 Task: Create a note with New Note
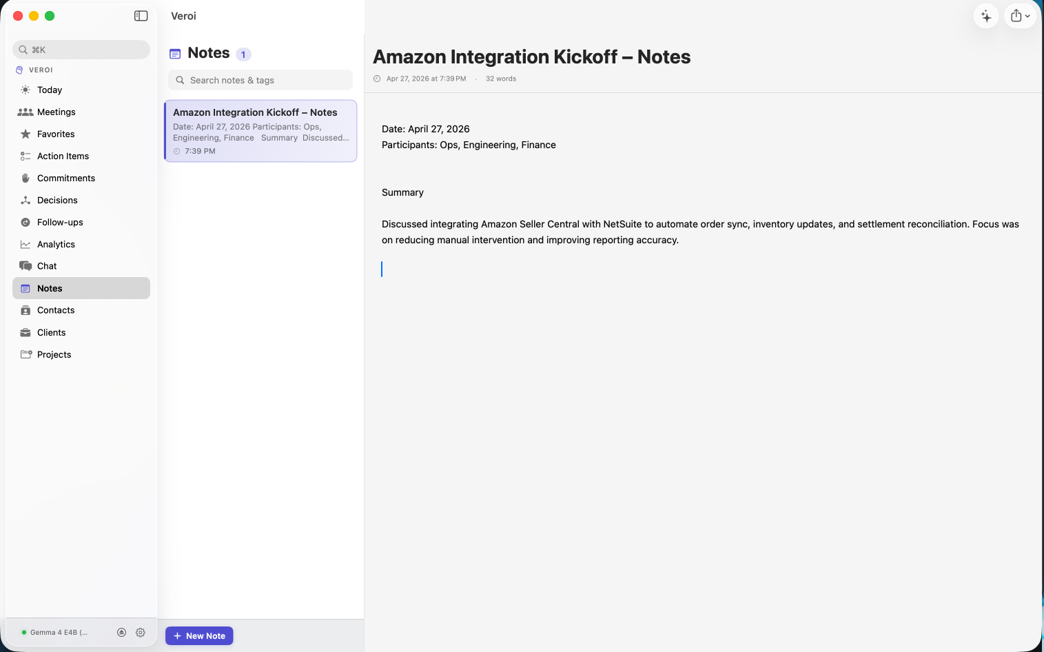pos(199,635)
